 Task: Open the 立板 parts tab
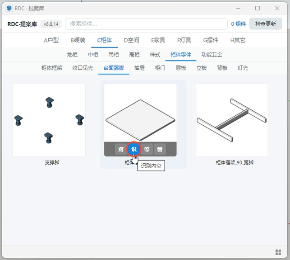[202, 68]
